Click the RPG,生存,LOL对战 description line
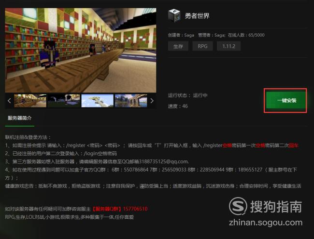This screenshot has height=239, width=314. coord(70,217)
